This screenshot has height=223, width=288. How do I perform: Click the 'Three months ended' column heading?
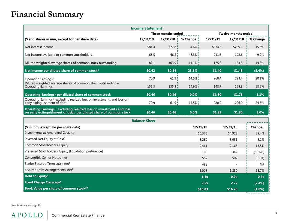(167, 34)
